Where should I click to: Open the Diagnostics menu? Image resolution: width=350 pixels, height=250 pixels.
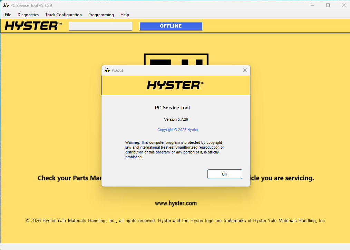click(28, 15)
